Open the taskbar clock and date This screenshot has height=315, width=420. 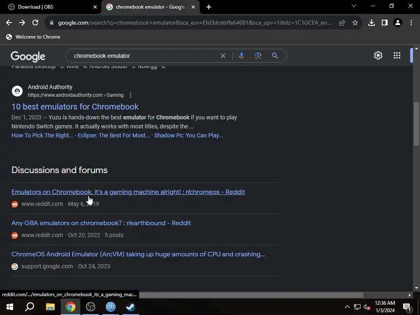[x=385, y=307]
